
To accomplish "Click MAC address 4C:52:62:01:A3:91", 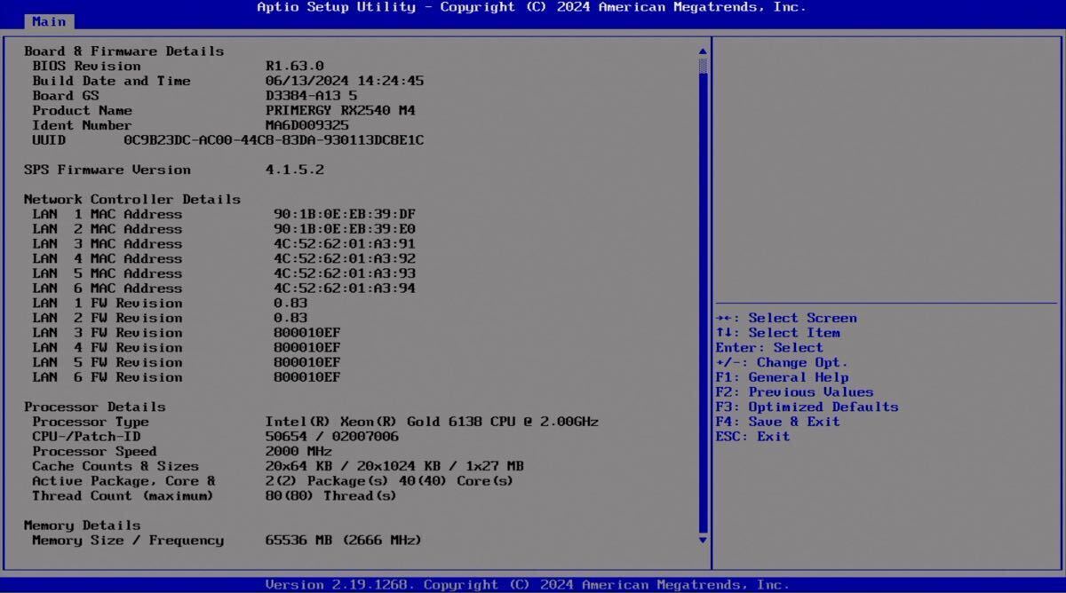I will [345, 244].
